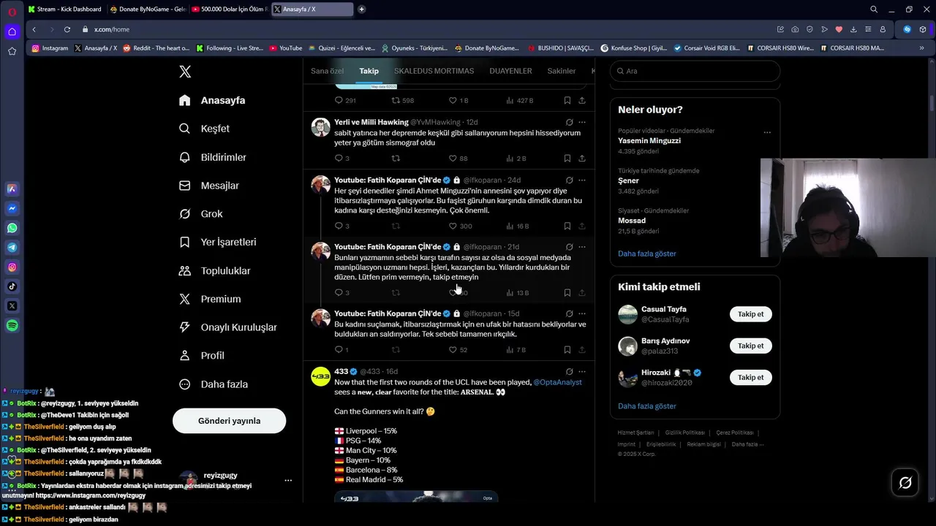Click 433 profile avatar
936x526 pixels.
320,376
